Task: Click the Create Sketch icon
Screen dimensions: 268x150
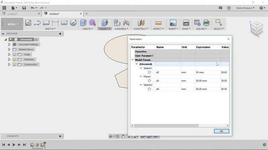Action: click(28, 22)
